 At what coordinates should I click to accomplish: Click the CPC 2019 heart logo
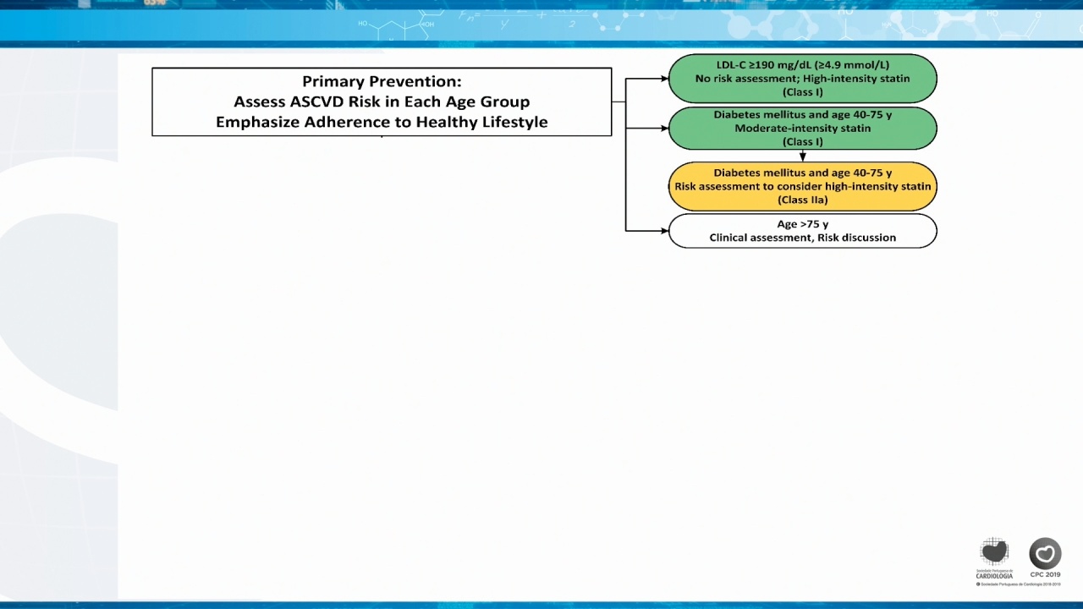click(x=1045, y=558)
